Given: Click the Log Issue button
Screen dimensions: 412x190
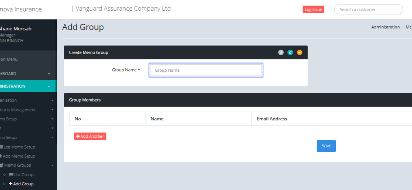Looking at the screenshot, I should (x=313, y=10).
